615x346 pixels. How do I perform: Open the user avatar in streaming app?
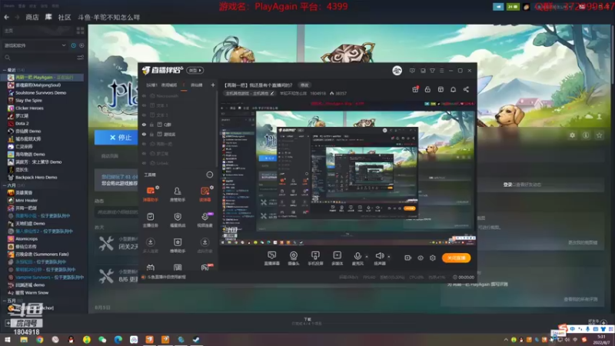click(397, 71)
